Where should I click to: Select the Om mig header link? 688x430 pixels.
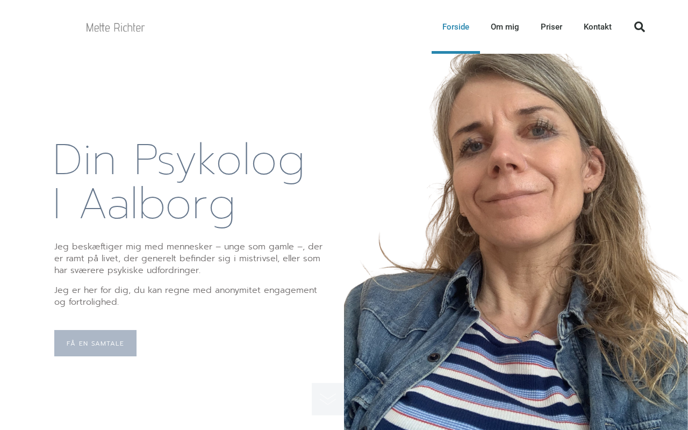pos(505,27)
